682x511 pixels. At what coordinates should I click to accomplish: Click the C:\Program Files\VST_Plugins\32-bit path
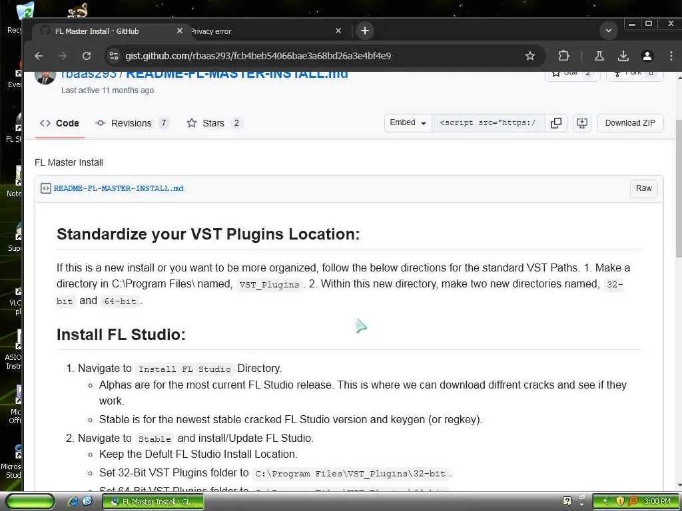pos(350,474)
